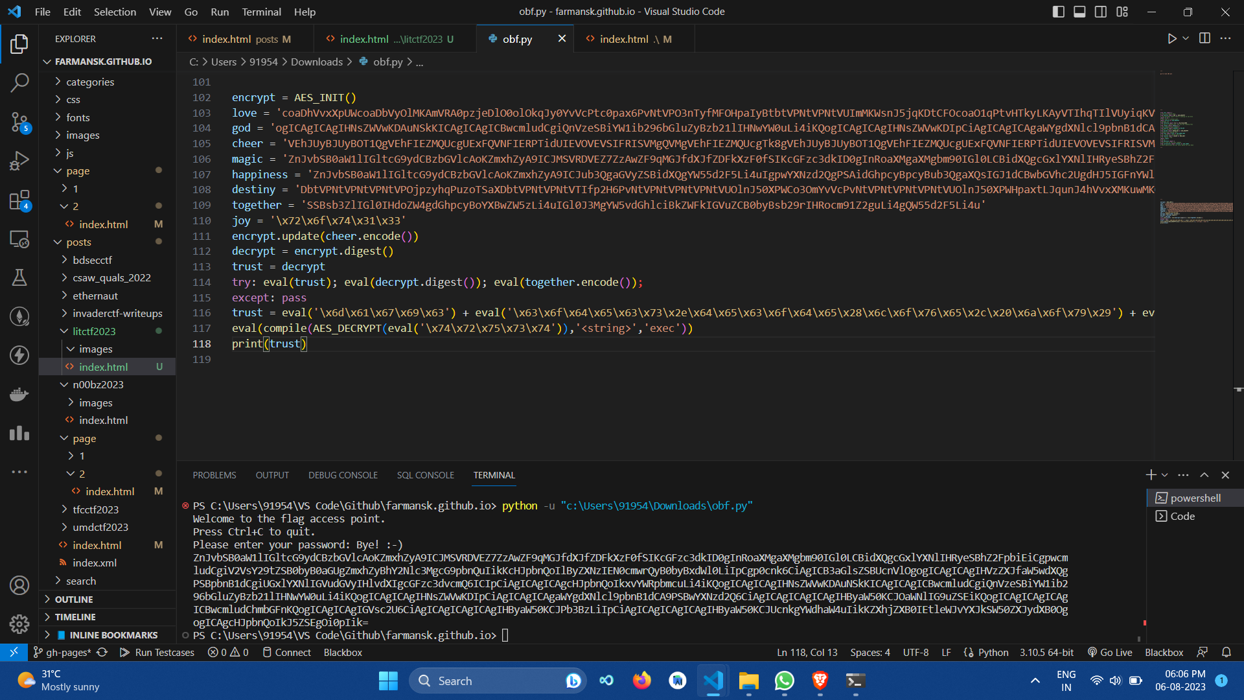Viewport: 1244px width, 700px height.
Task: Open the Explorer view in the activity bar
Action: tap(19, 44)
